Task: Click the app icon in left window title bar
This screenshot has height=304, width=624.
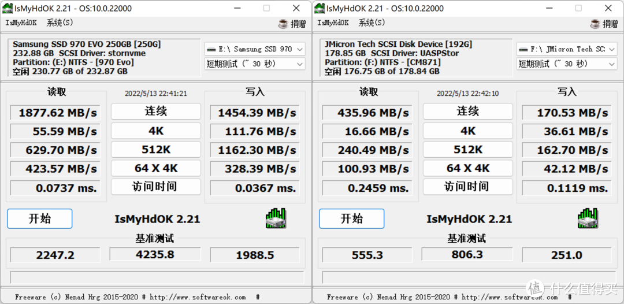Action: [x=7, y=8]
